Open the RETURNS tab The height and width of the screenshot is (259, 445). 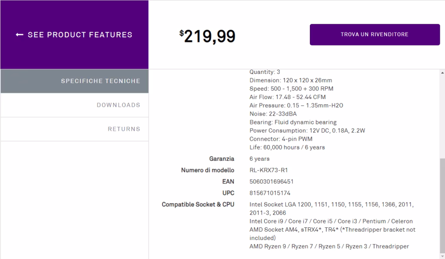(74, 129)
